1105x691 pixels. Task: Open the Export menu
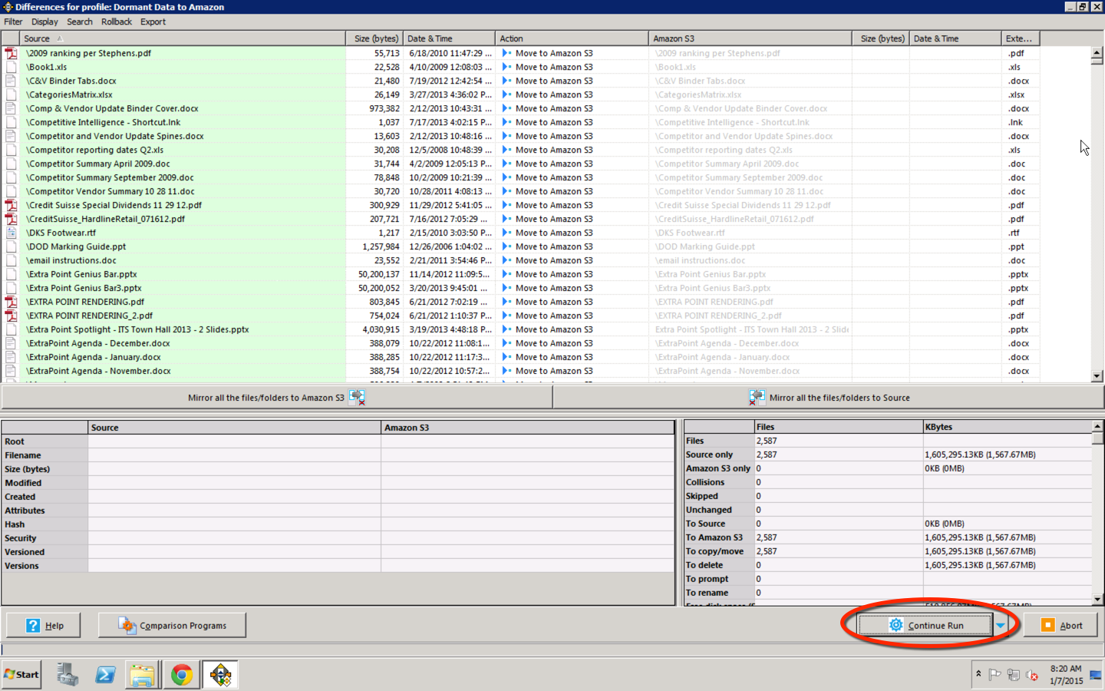(x=153, y=21)
